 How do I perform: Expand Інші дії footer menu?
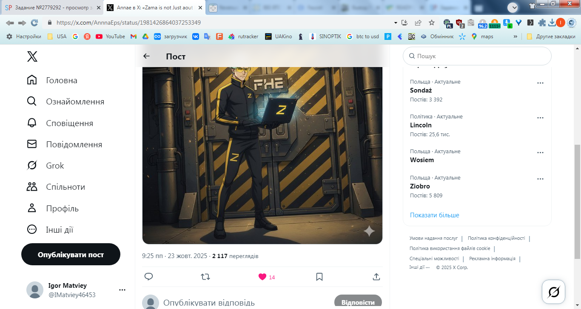click(x=419, y=268)
